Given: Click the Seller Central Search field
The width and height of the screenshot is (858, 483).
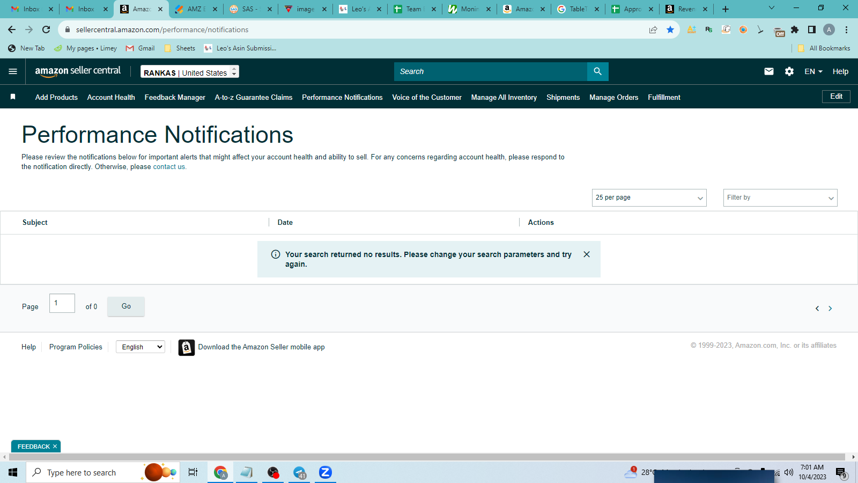Looking at the screenshot, I should pyautogui.click(x=491, y=71).
